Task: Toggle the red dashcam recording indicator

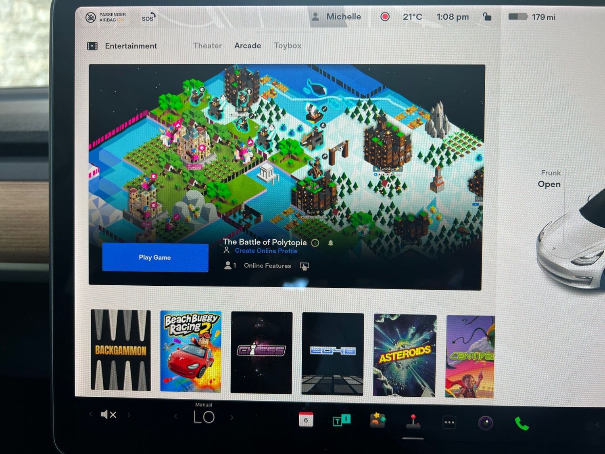Action: 385,17
